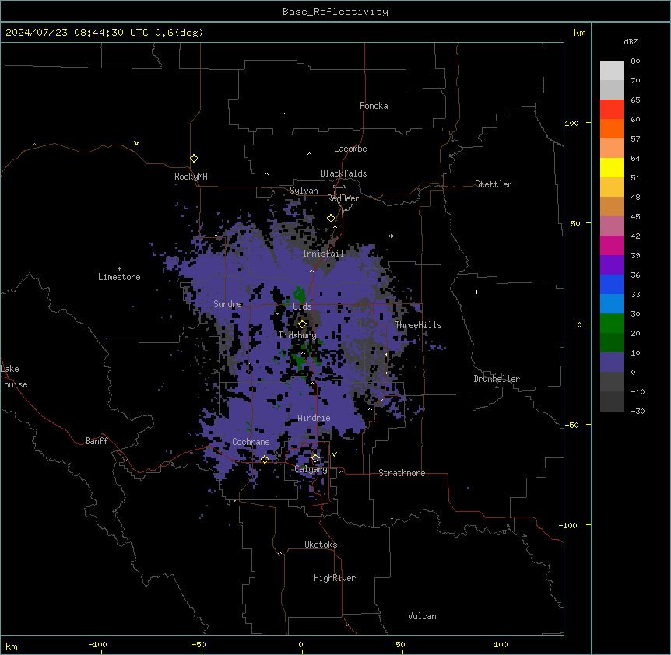Screen dimensions: 671x655
Task: Select the purple 36-39 dBZ legend swatch
Action: [x=612, y=265]
